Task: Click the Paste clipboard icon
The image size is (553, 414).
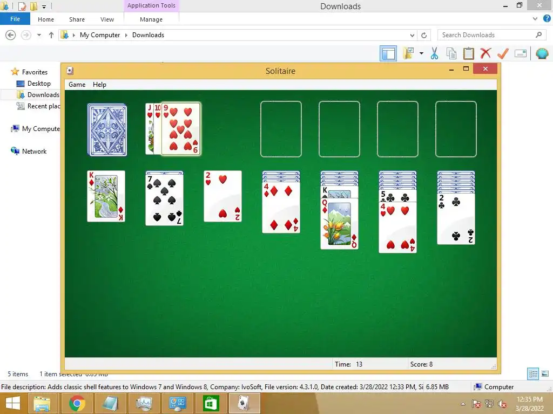Action: point(468,53)
